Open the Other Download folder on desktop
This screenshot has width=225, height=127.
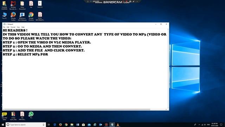[22, 5]
